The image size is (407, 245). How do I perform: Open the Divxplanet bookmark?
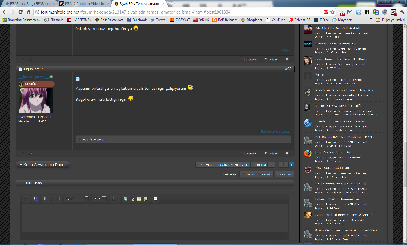point(252,20)
